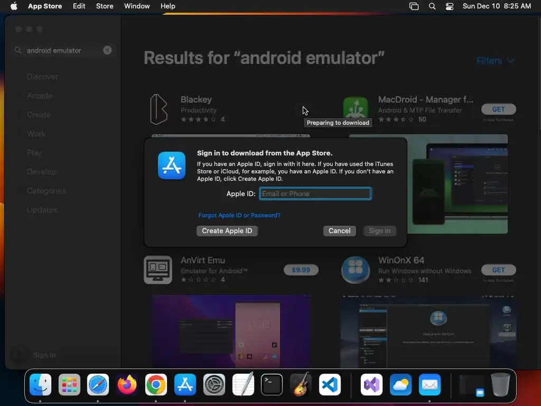
Task: Open the MacDroid screenshot preview
Action: 458,184
